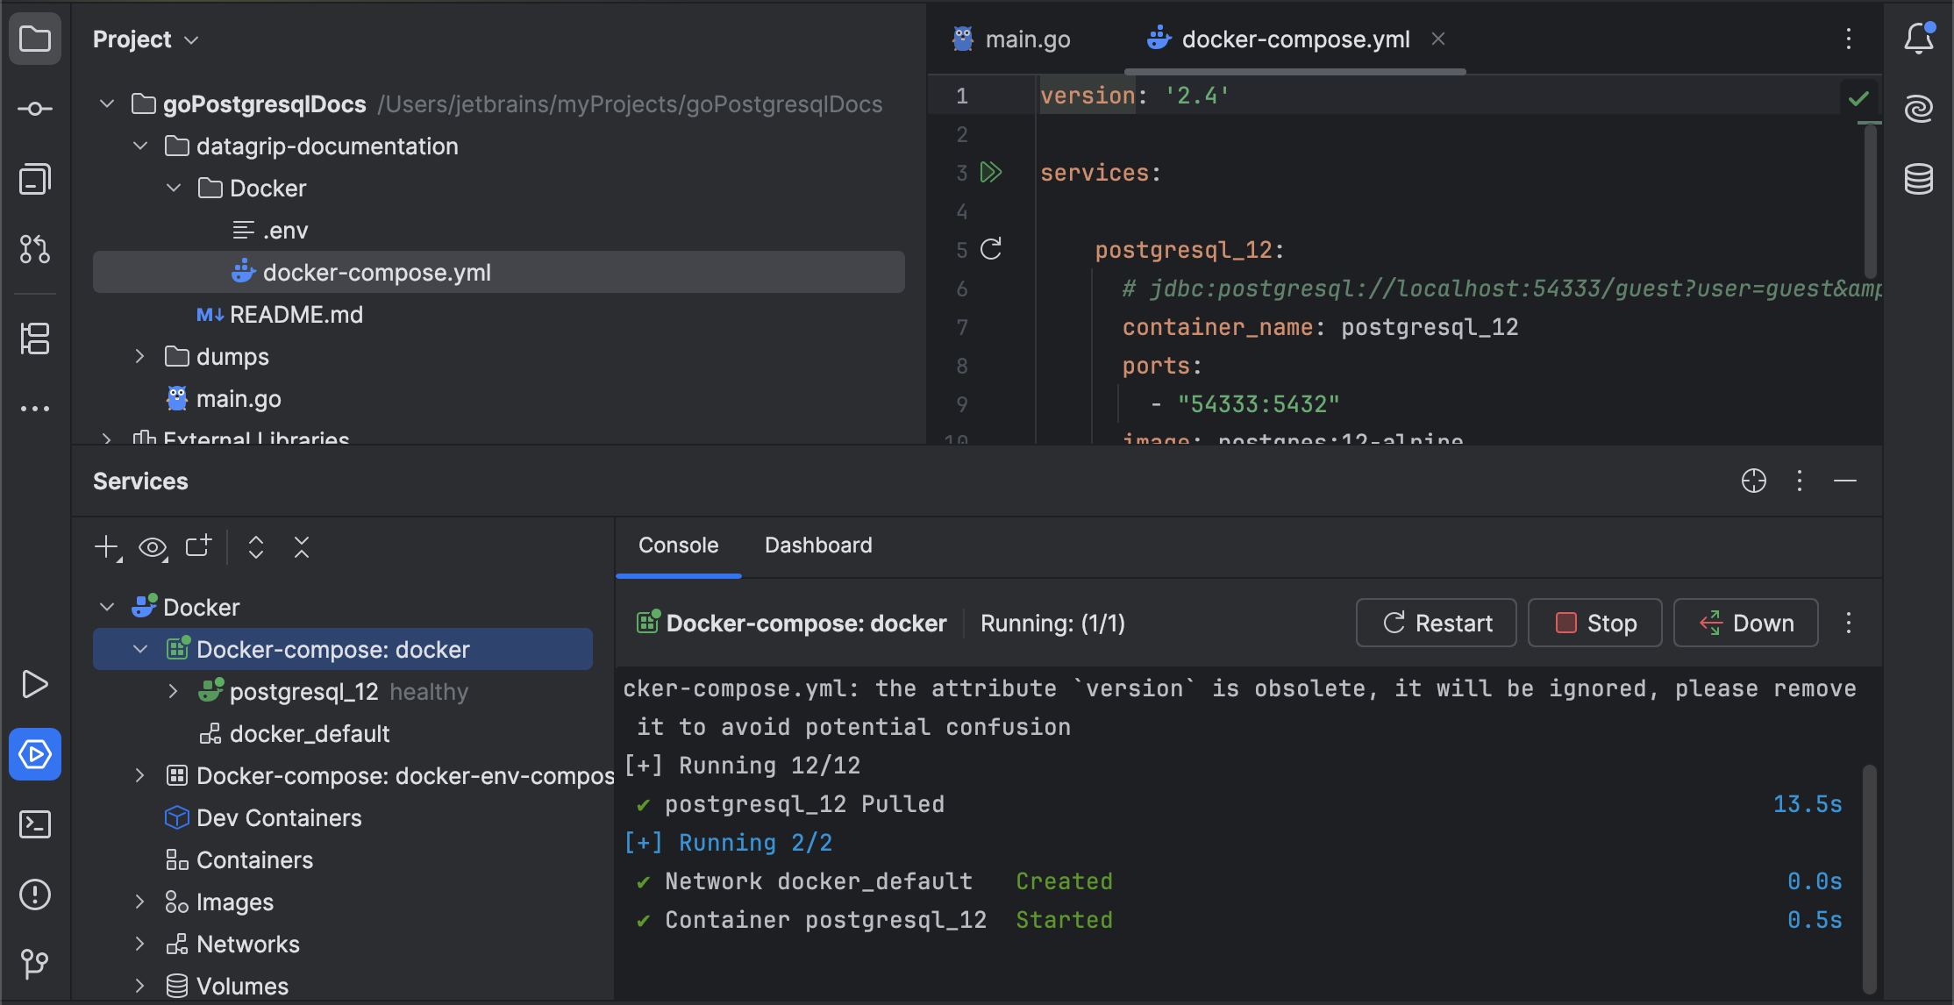Open the AI Assistant spiral icon
Image resolution: width=1954 pixels, height=1005 pixels.
point(1918,109)
